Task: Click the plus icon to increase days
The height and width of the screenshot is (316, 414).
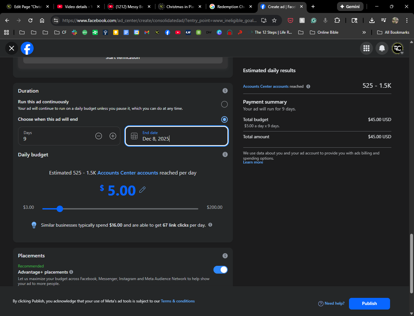Action: tap(113, 136)
